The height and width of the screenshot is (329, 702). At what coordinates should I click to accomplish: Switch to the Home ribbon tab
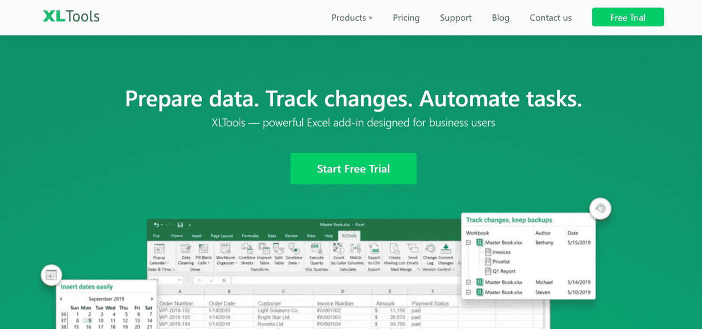tap(177, 236)
